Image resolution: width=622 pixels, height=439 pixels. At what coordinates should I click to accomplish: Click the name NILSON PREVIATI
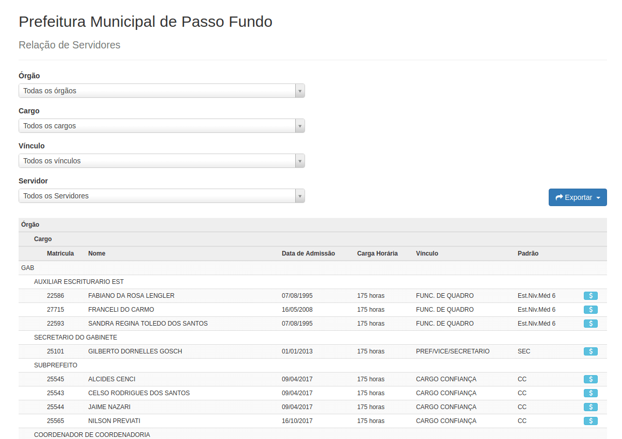pos(114,421)
